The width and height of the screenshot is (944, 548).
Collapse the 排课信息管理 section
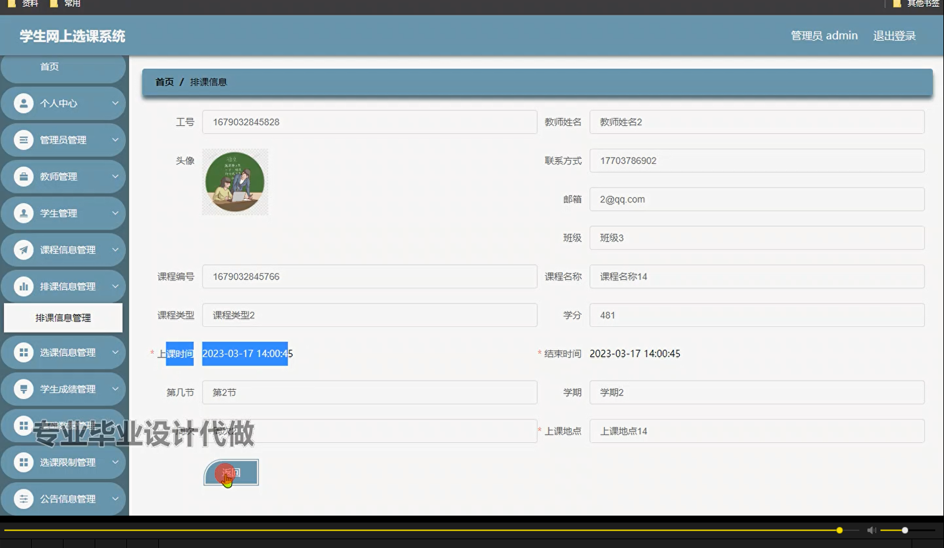[x=115, y=286]
